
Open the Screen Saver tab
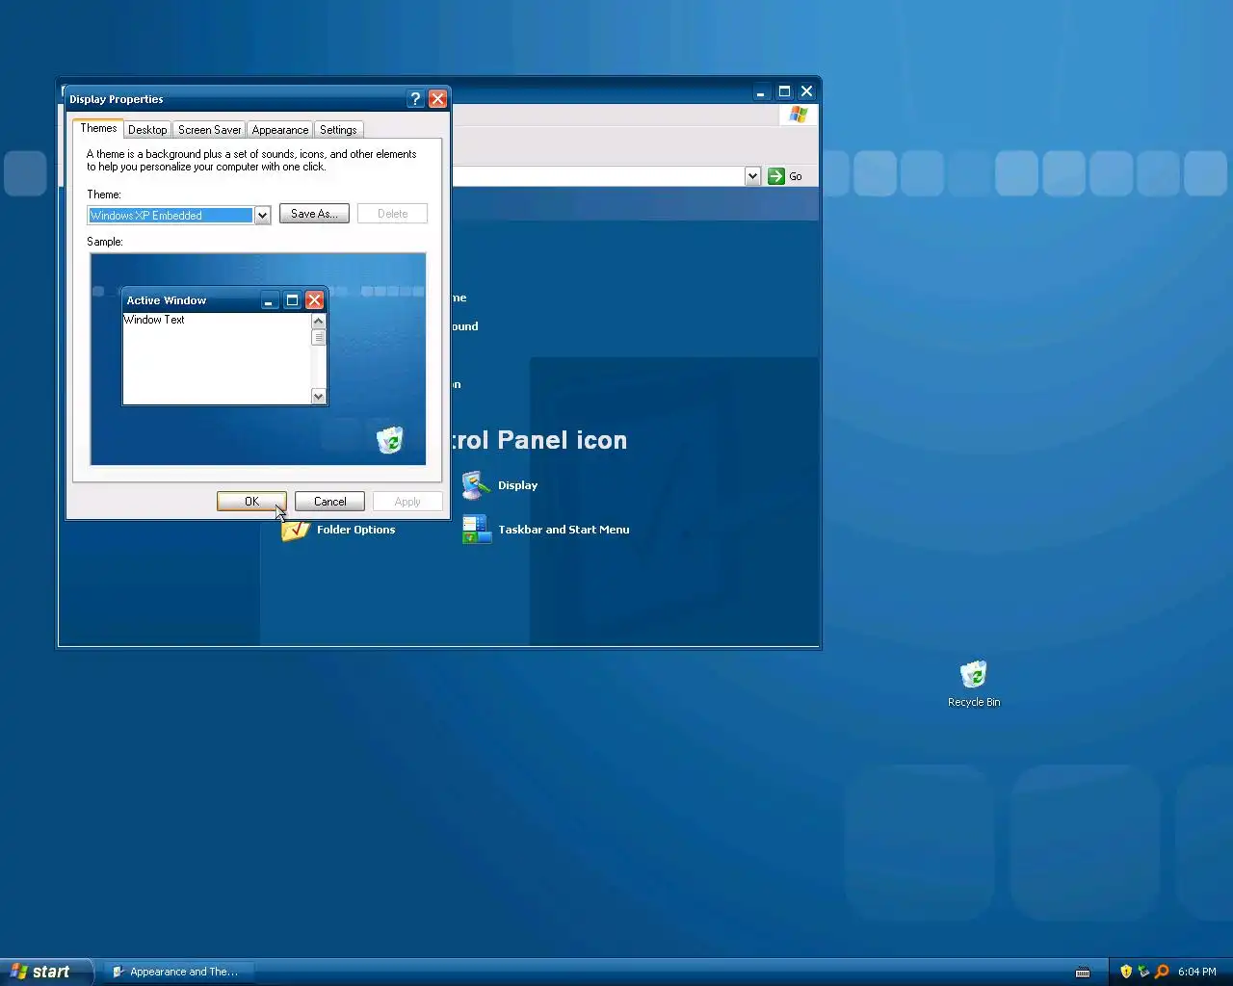pos(209,130)
